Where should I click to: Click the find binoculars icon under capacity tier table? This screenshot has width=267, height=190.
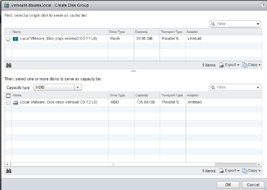point(9,171)
